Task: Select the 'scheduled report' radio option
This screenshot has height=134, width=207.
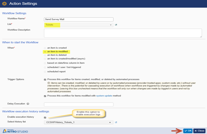Action: point(45,71)
